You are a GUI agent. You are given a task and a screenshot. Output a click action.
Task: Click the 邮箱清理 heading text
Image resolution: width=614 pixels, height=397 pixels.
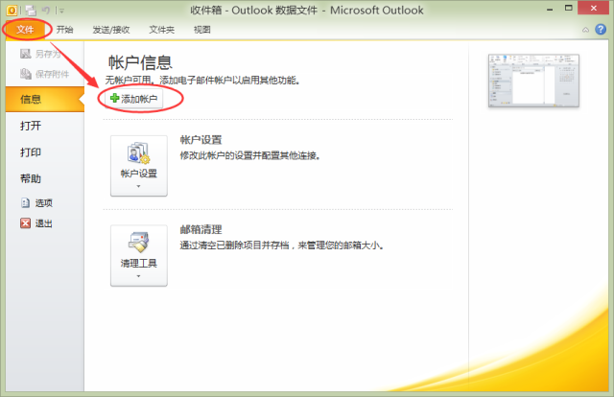pyautogui.click(x=201, y=229)
